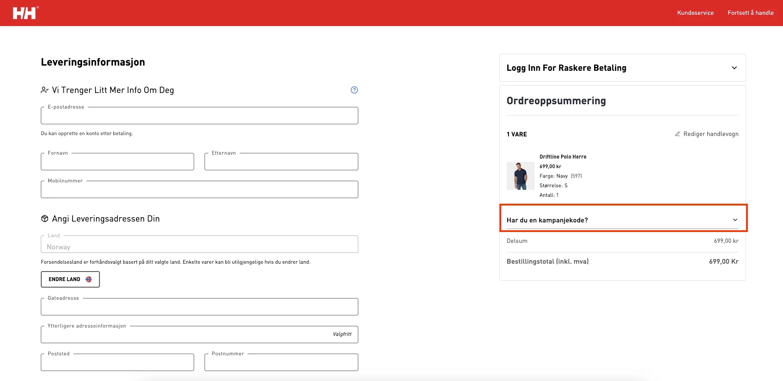Click the Driftline Polo Herre product name
The image size is (783, 381).
coord(563,157)
